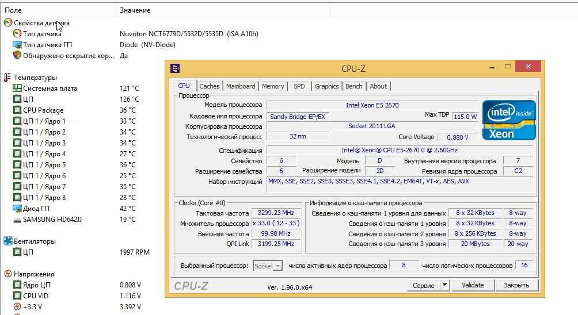
Task: Click the thermometer icon next to Температуры
Action: (7, 77)
